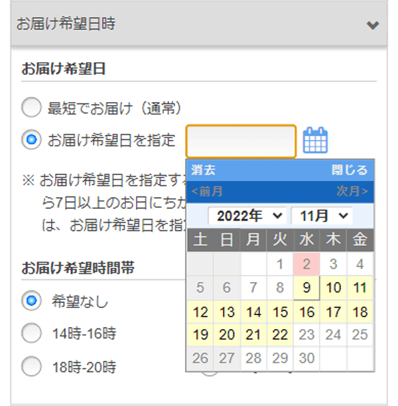The height and width of the screenshot is (406, 398).
Task: Go to next month with 次月>
Action: 352,192
